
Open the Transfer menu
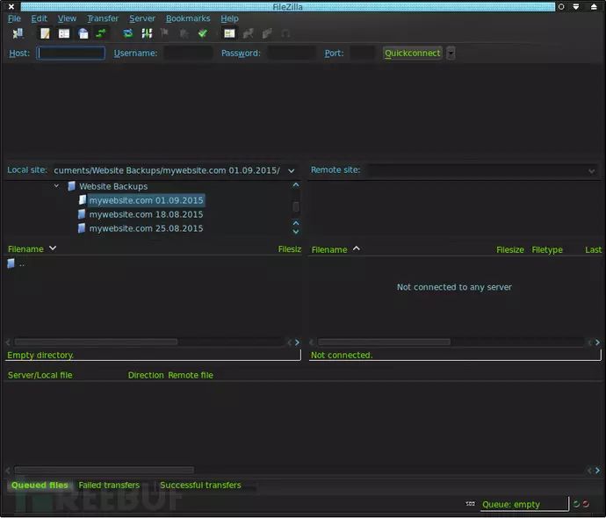(103, 18)
